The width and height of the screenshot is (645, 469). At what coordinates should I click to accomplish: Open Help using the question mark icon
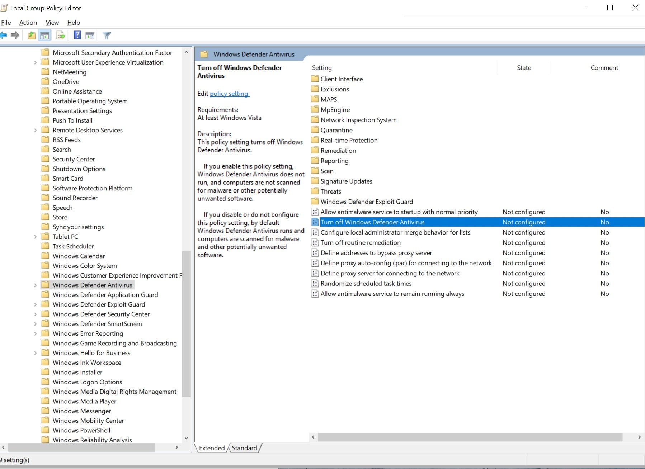click(x=76, y=35)
